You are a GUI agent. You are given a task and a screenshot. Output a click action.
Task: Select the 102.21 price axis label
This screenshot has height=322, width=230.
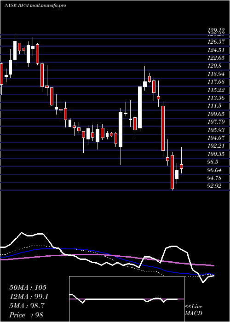(x=217, y=146)
